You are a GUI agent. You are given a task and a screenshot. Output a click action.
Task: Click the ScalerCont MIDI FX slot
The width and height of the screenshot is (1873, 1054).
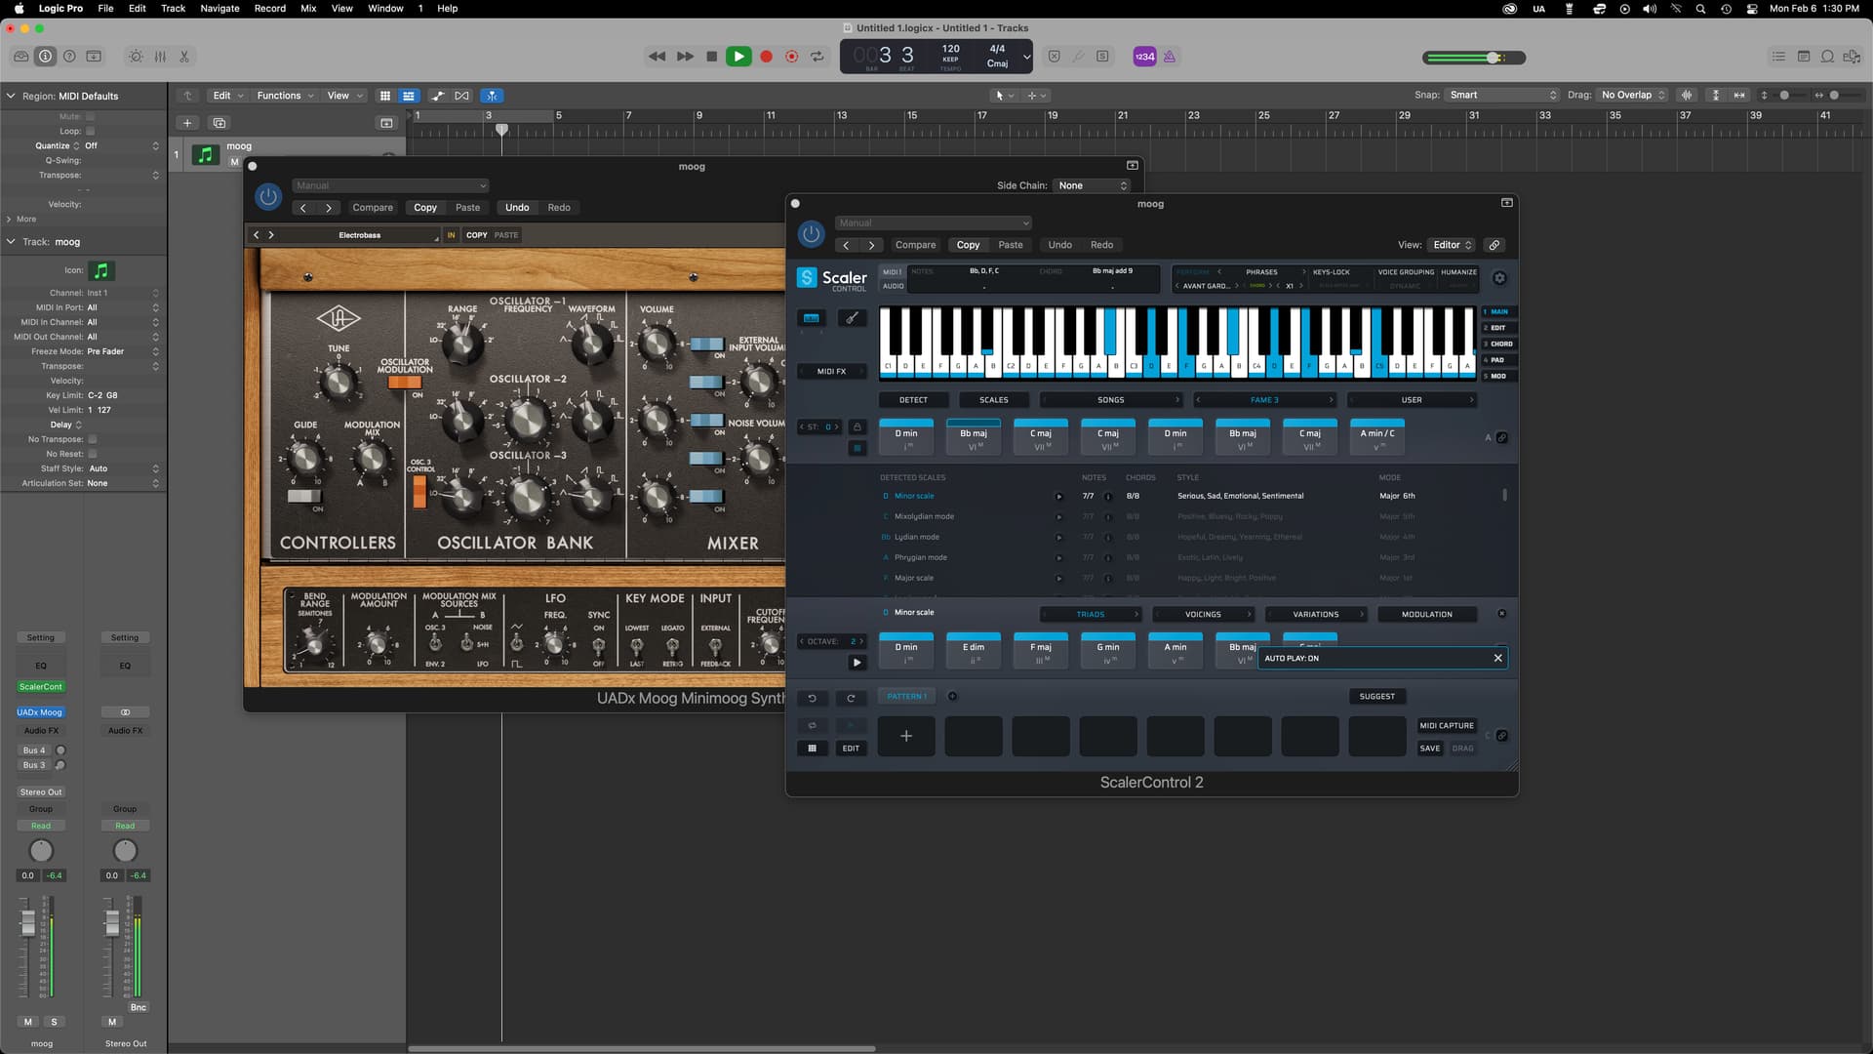point(41,687)
